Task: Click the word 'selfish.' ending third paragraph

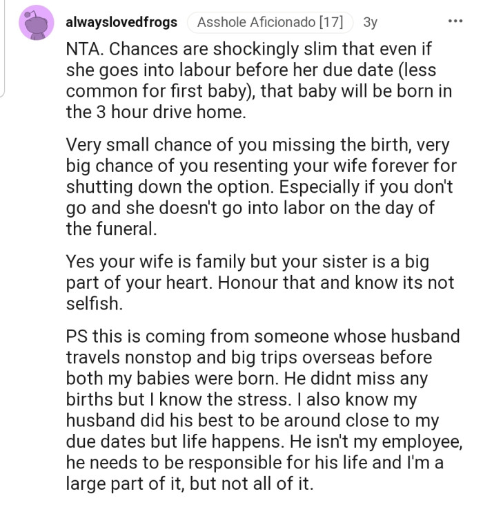Action: (95, 303)
